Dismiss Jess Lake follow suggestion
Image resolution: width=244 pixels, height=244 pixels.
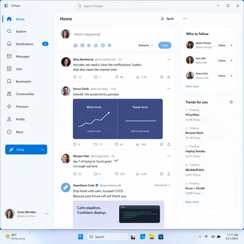click(231, 61)
